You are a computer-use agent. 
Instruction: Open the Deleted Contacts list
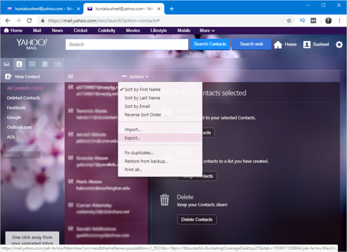click(x=23, y=98)
